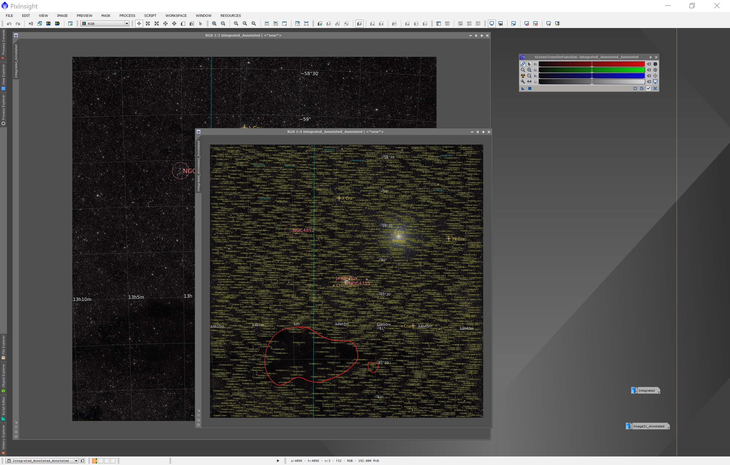730x465 pixels.
Task: Click the STF link RGB channels chain icon
Action: click(x=523, y=64)
